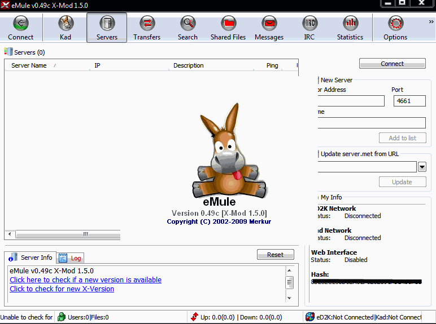Switch to the Server Info tab
Viewport: 436px width, 324px height.
30,258
